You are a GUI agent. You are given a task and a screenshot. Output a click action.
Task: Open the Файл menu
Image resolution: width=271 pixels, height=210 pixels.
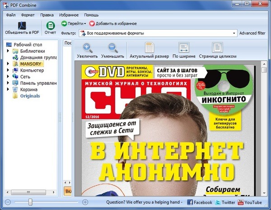click(11, 15)
